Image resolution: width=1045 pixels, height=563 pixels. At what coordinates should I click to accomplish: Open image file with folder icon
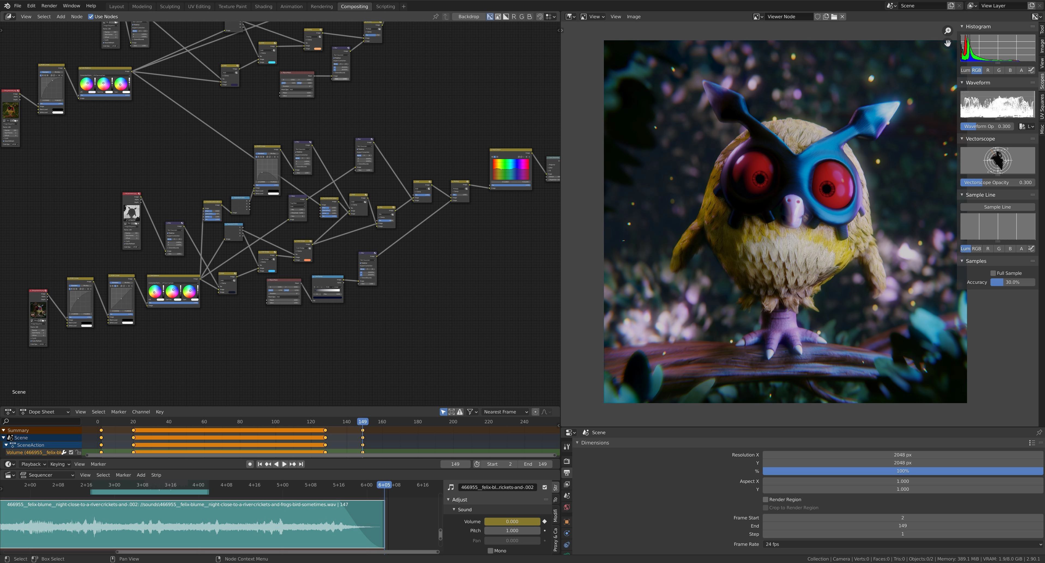click(834, 17)
